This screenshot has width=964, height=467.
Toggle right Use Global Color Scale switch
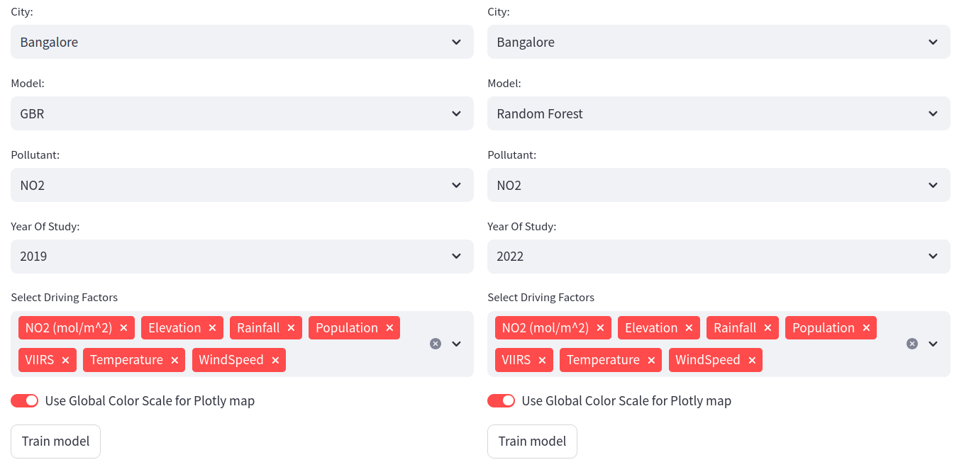point(502,401)
